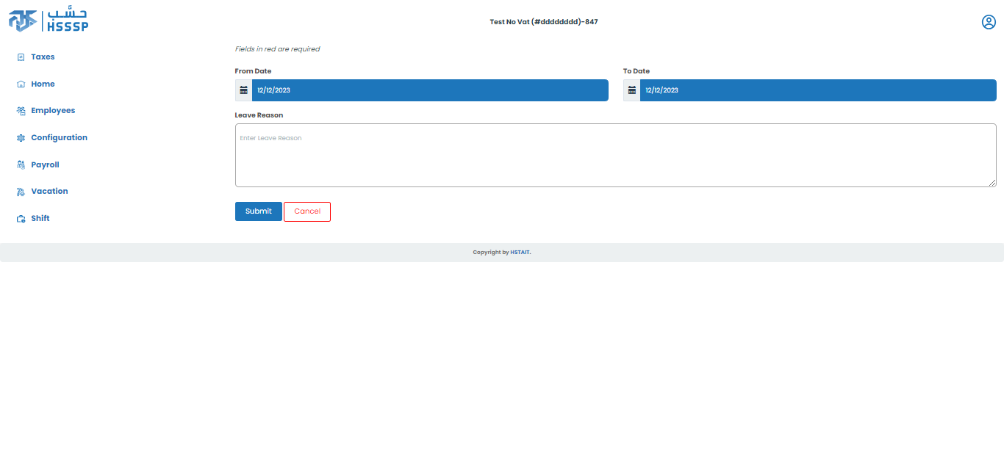
Task: Go to the Home menu item
Action: 43,84
